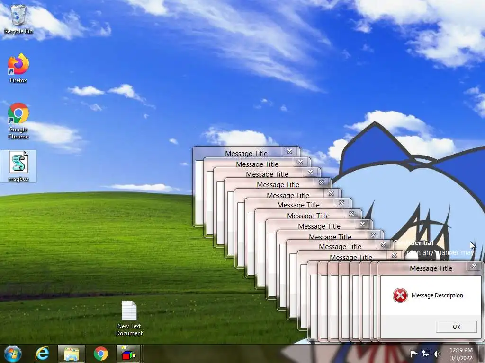
Task: Close the tenth cascaded Message Title window
Action: click(x=383, y=244)
